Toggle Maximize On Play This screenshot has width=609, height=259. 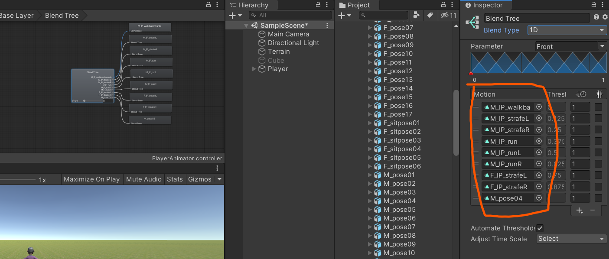pos(91,179)
